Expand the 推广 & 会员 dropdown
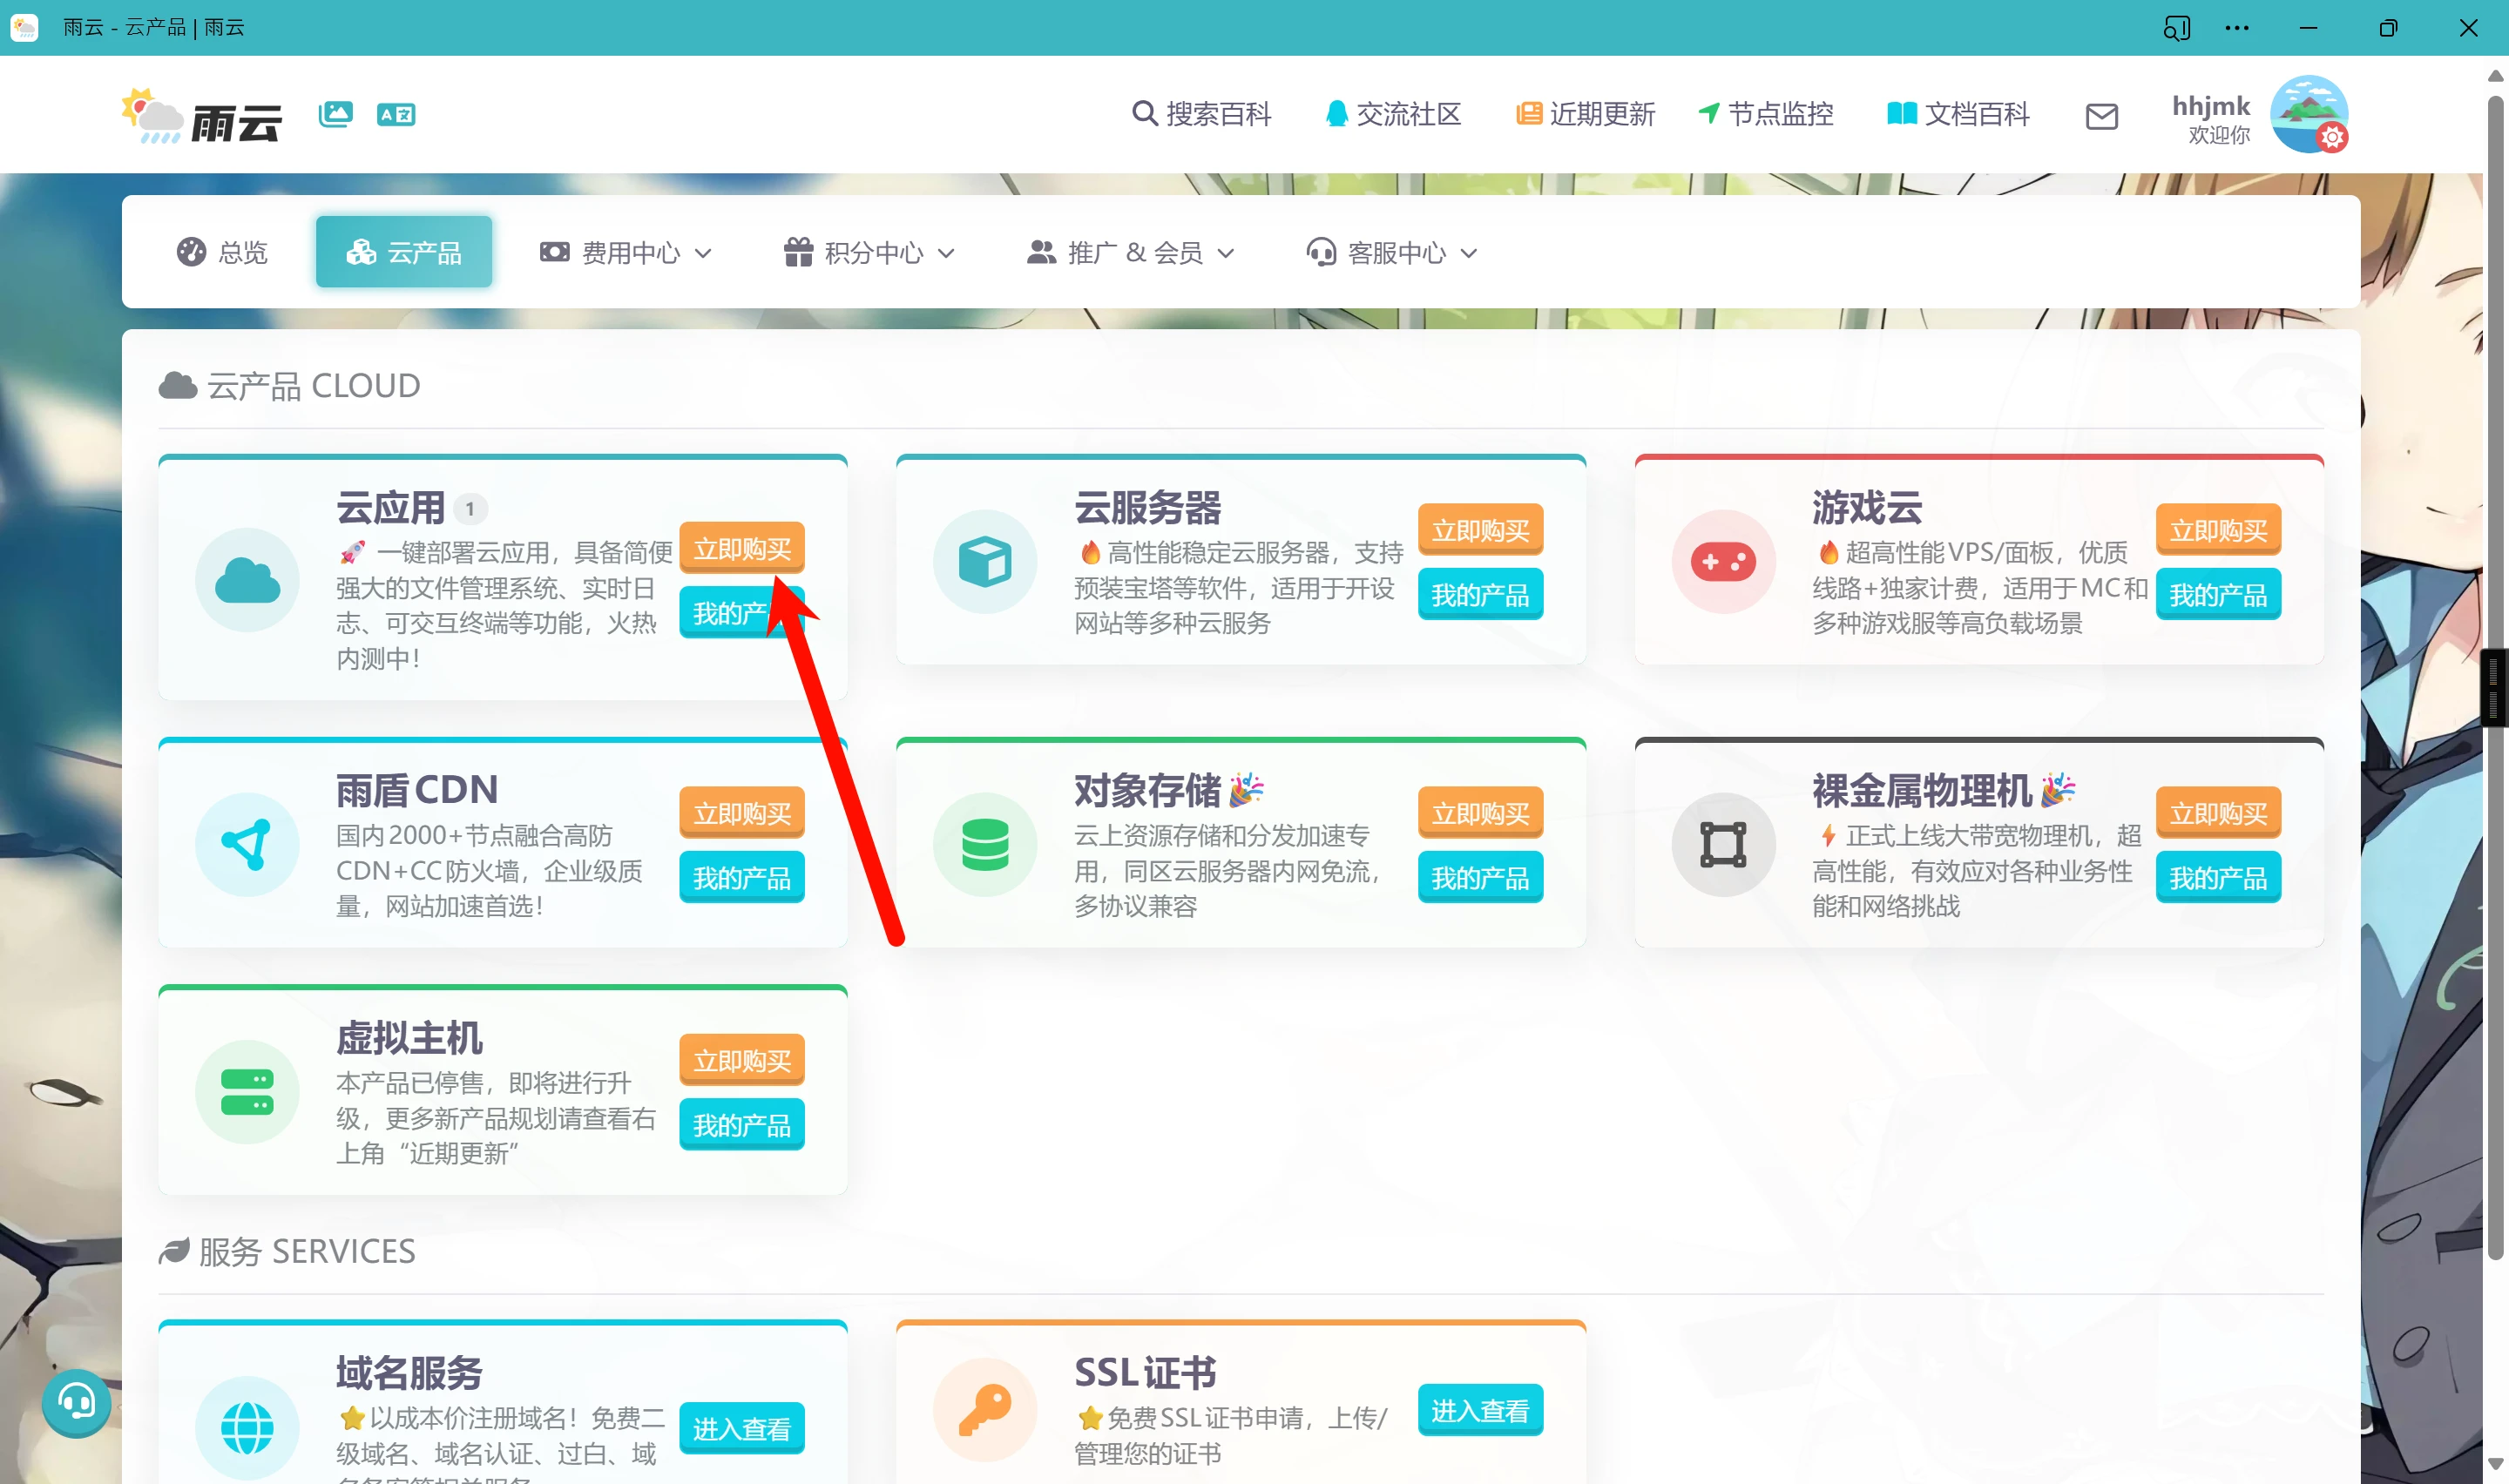Viewport: 2509px width, 1484px height. point(1131,253)
